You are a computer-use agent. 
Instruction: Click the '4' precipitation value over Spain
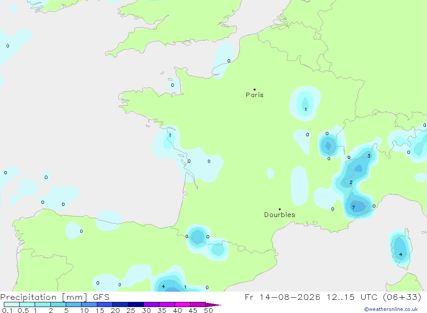click(164, 286)
